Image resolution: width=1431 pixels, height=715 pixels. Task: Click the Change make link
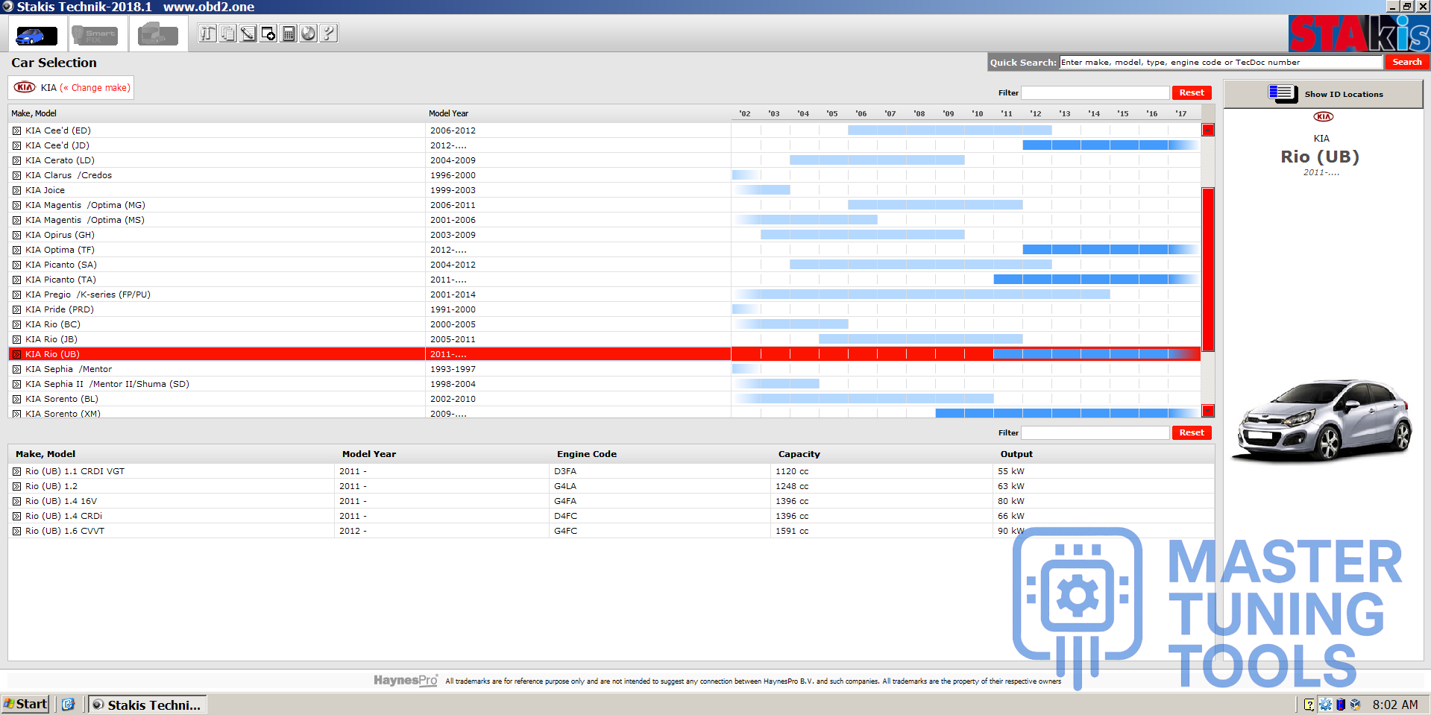tap(95, 88)
